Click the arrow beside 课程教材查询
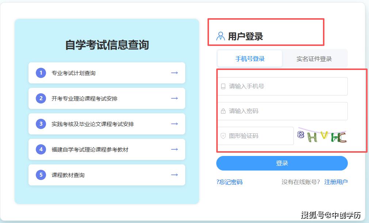The image size is (369, 223). coord(174,175)
